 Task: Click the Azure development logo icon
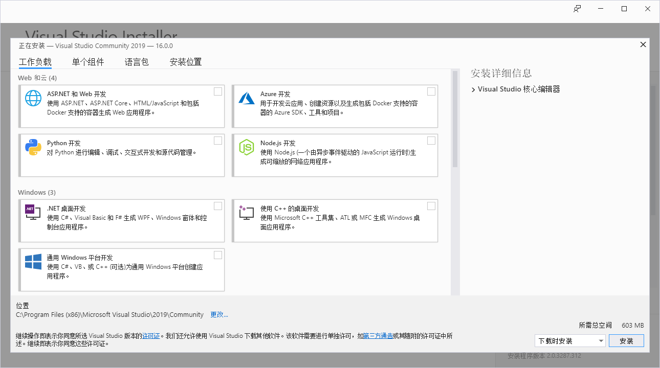[x=247, y=98]
